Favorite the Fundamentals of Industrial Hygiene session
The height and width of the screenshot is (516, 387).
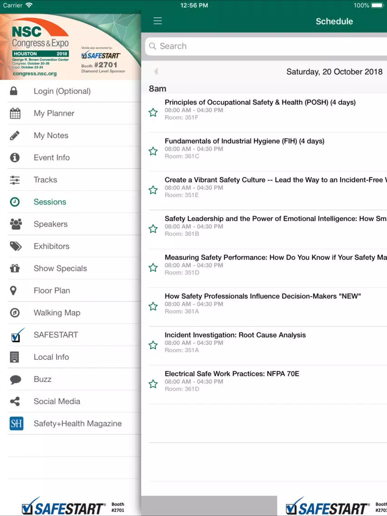pos(153,151)
